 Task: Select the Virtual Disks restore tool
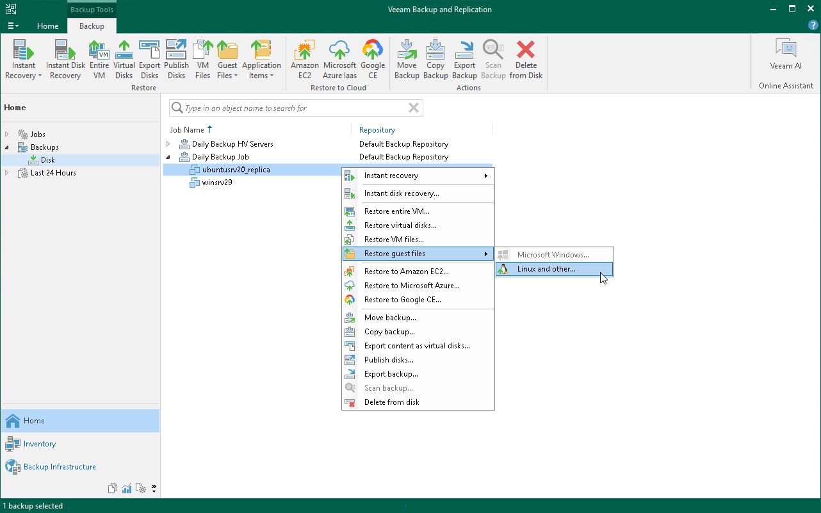tap(124, 60)
